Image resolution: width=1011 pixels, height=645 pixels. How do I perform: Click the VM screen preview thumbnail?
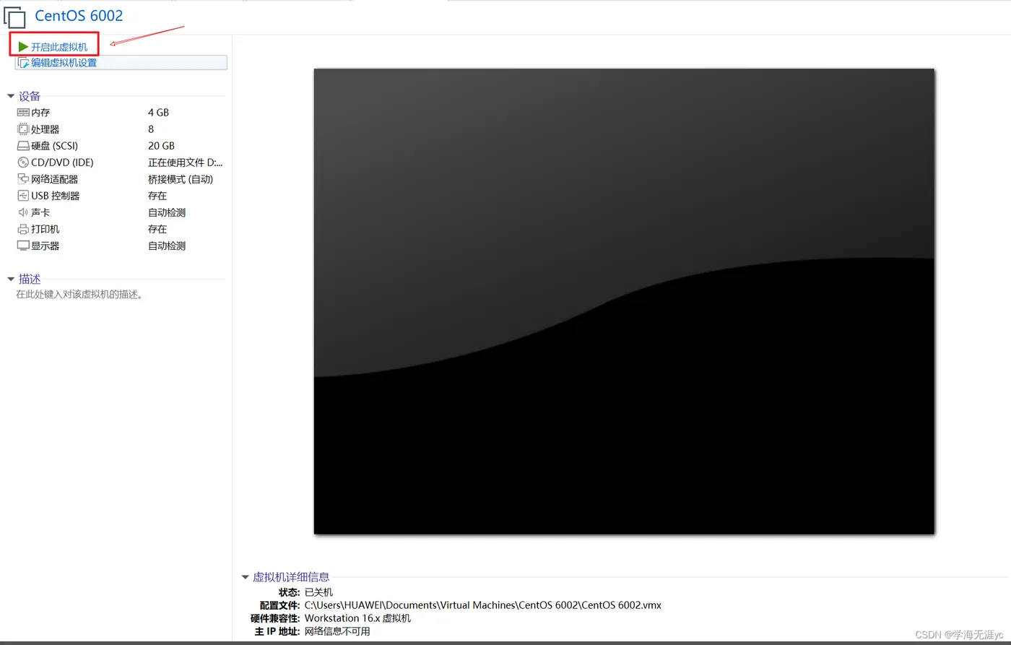point(624,301)
